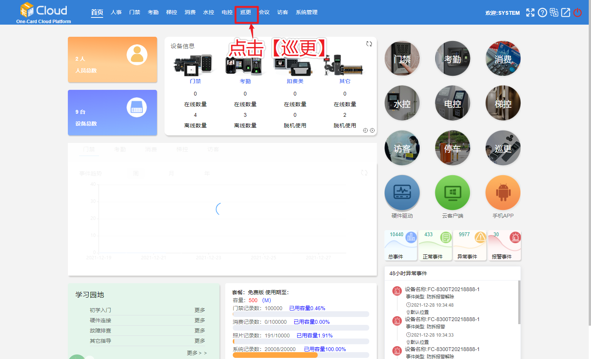Go to previous device page arrow

pyautogui.click(x=365, y=130)
